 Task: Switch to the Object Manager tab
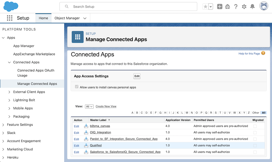click(67, 18)
